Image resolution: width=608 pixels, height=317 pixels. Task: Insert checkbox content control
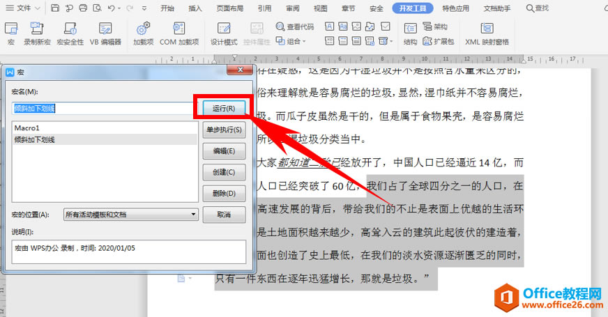385,26
